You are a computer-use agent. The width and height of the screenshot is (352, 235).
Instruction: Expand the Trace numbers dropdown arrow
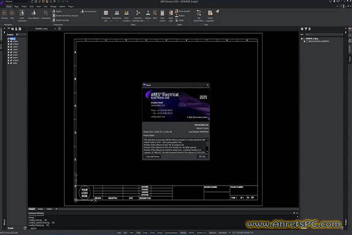(131, 21)
